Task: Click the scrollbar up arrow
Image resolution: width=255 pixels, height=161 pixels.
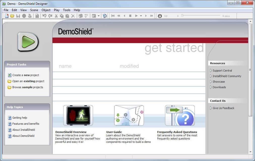Action: (x=250, y=21)
